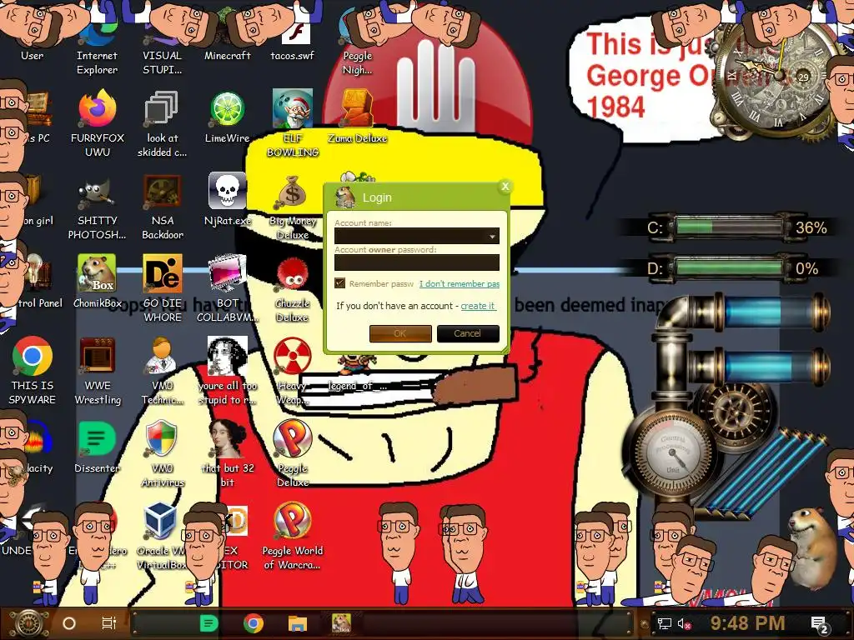Open the Minecraft desktop icon
The width and height of the screenshot is (854, 640).
point(227,56)
